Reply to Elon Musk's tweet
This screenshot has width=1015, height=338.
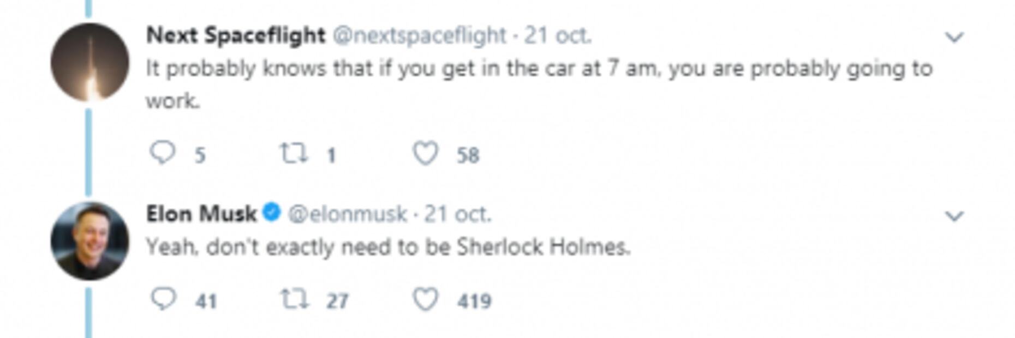click(x=163, y=299)
